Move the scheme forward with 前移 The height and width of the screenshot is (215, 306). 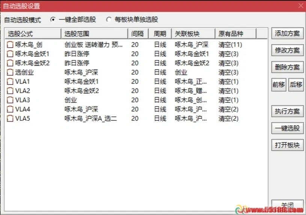279,85
